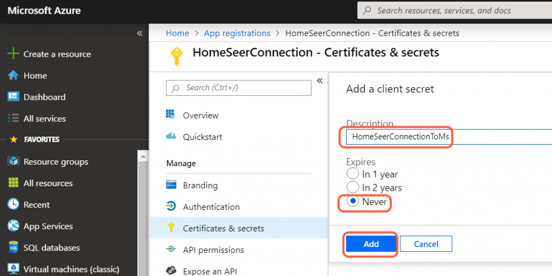This screenshot has height=276, width=552.
Task: Expand the All services list
Action: pos(44,118)
